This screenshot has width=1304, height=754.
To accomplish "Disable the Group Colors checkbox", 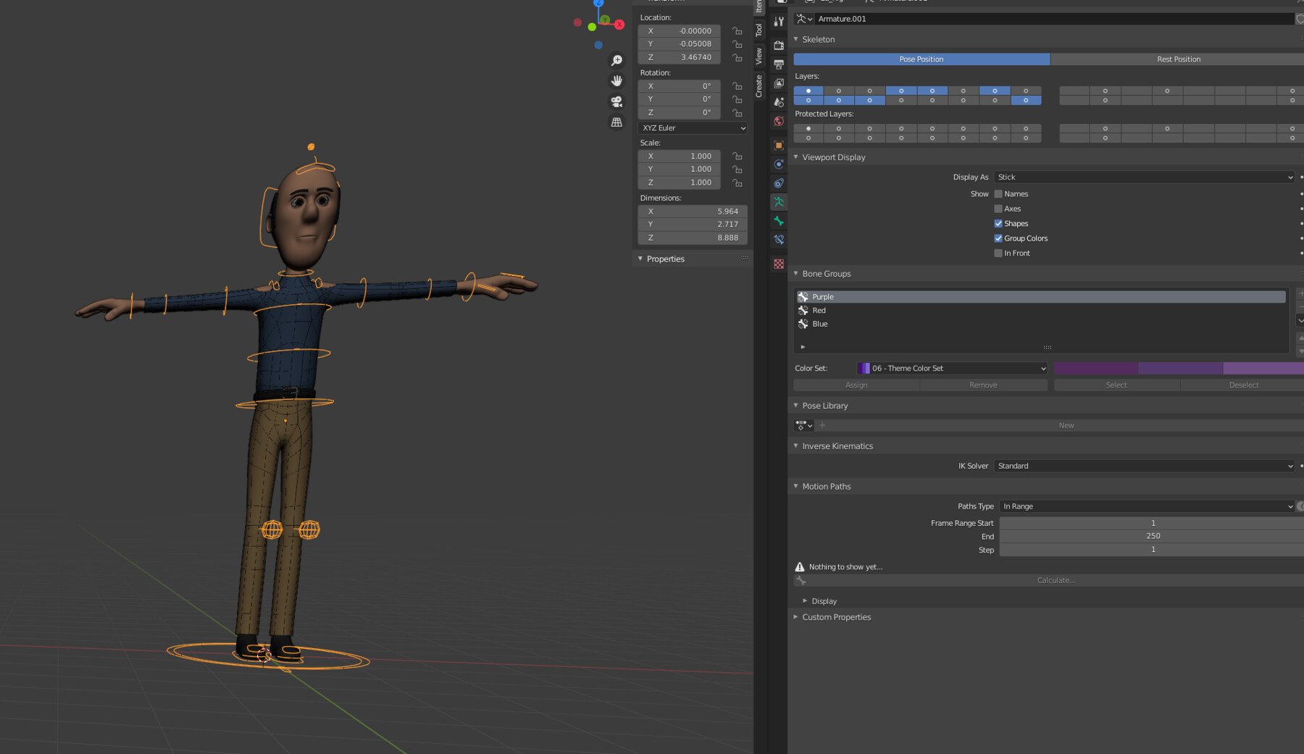I will coord(998,238).
